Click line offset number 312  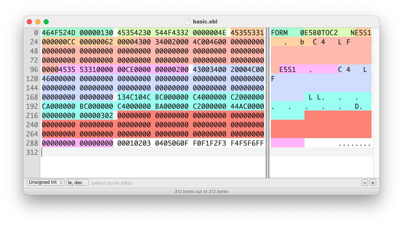point(32,153)
